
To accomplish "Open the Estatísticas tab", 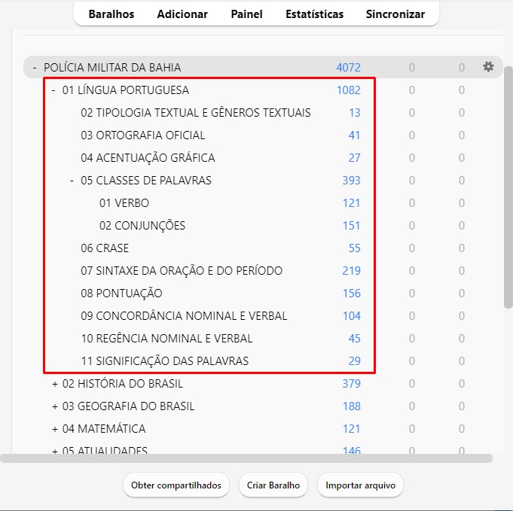I will tap(314, 14).
